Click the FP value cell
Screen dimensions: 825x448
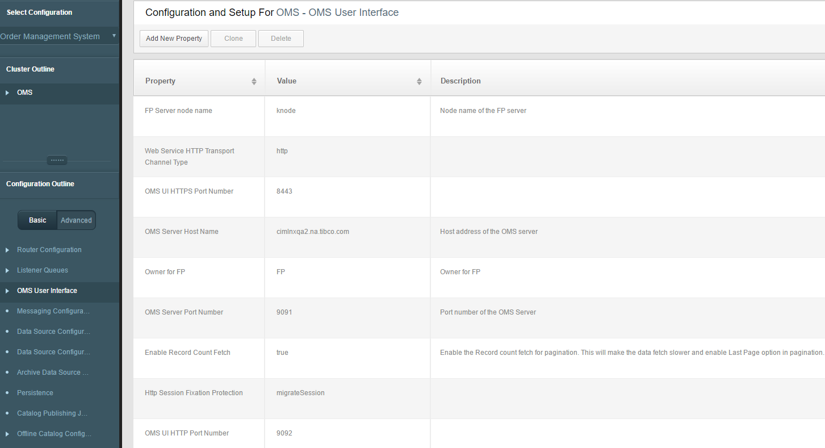tap(348, 278)
